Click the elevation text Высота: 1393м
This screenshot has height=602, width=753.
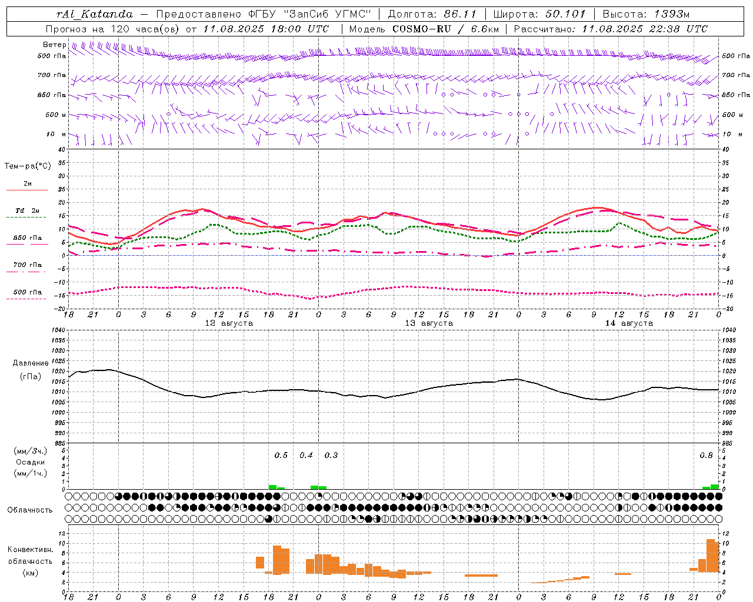coord(646,14)
